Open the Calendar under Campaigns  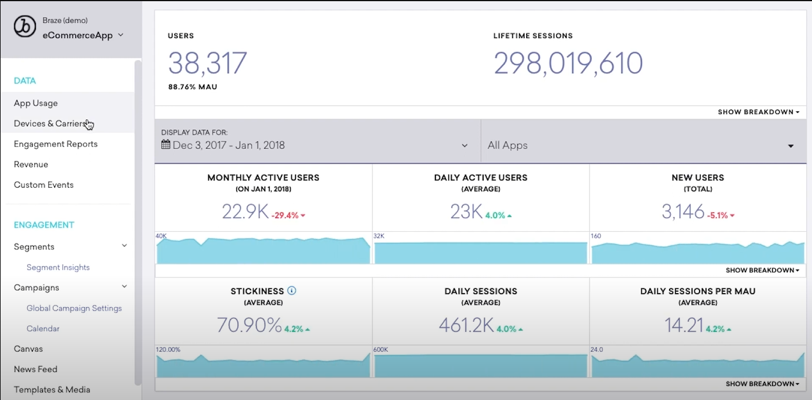pyautogui.click(x=43, y=328)
